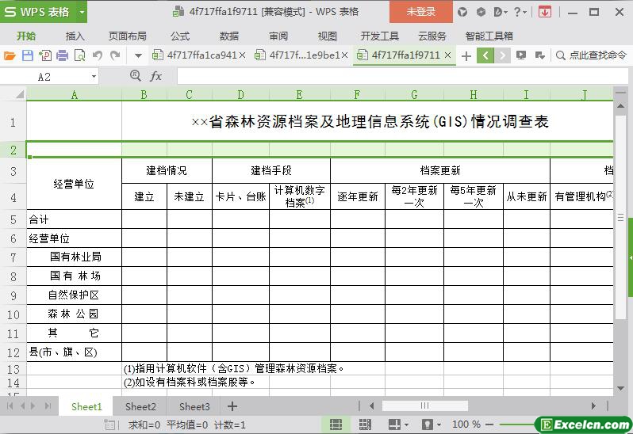Click the 逐年更新 header cell
The height and width of the screenshot is (434, 633).
click(x=358, y=196)
